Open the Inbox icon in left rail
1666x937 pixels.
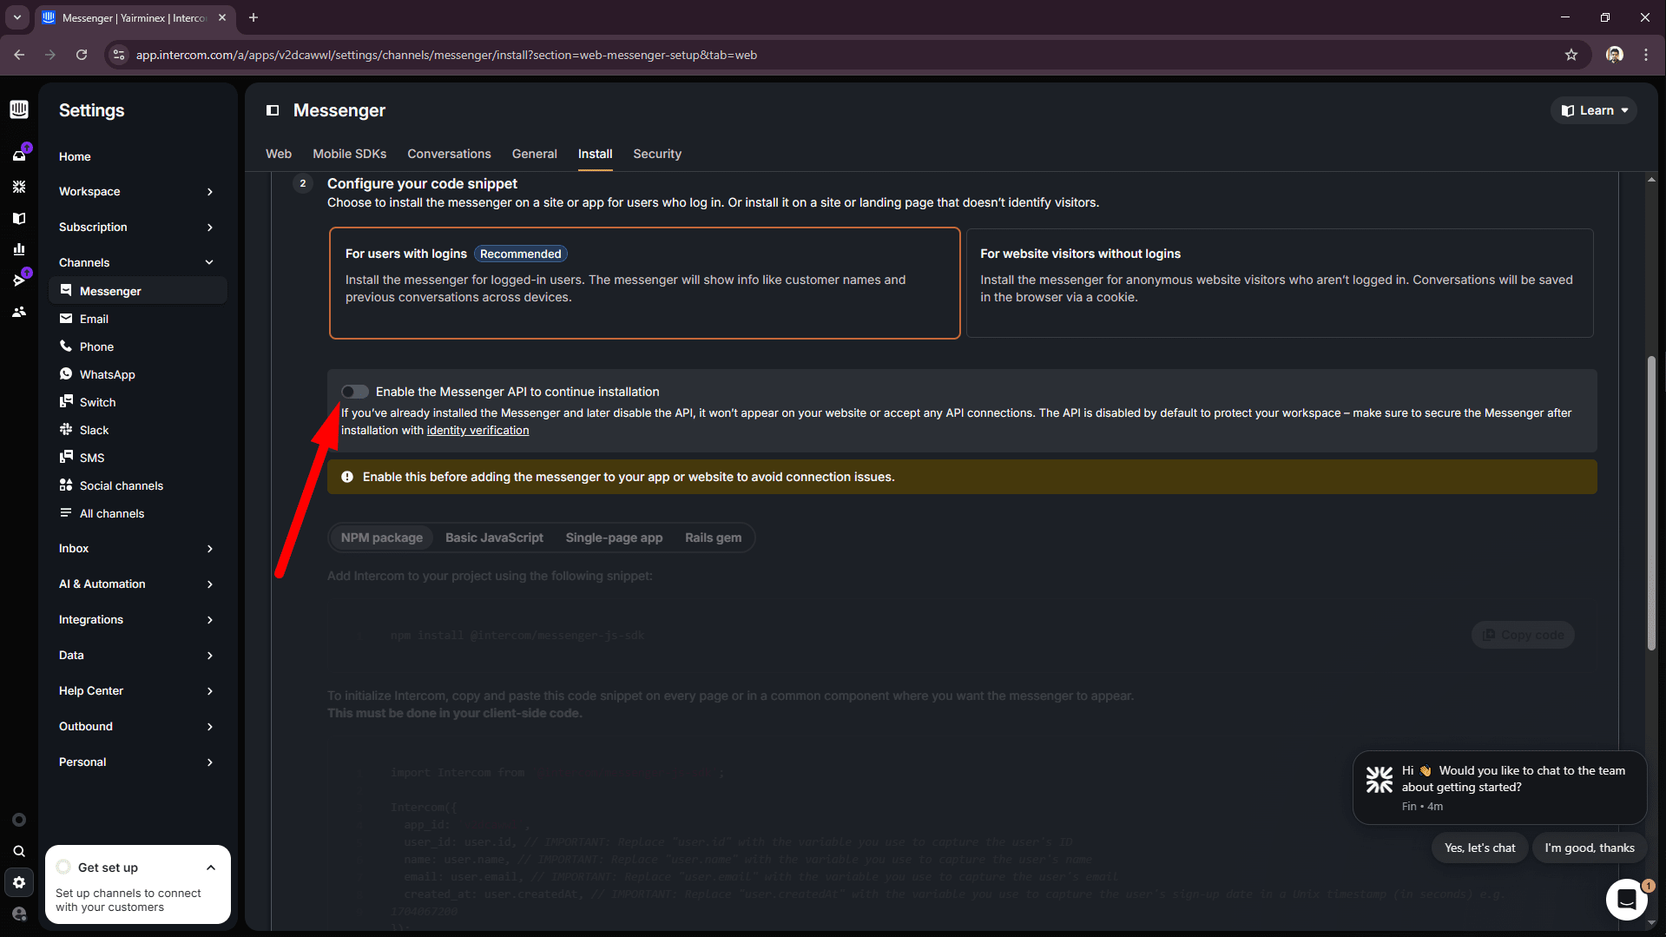pyautogui.click(x=19, y=155)
